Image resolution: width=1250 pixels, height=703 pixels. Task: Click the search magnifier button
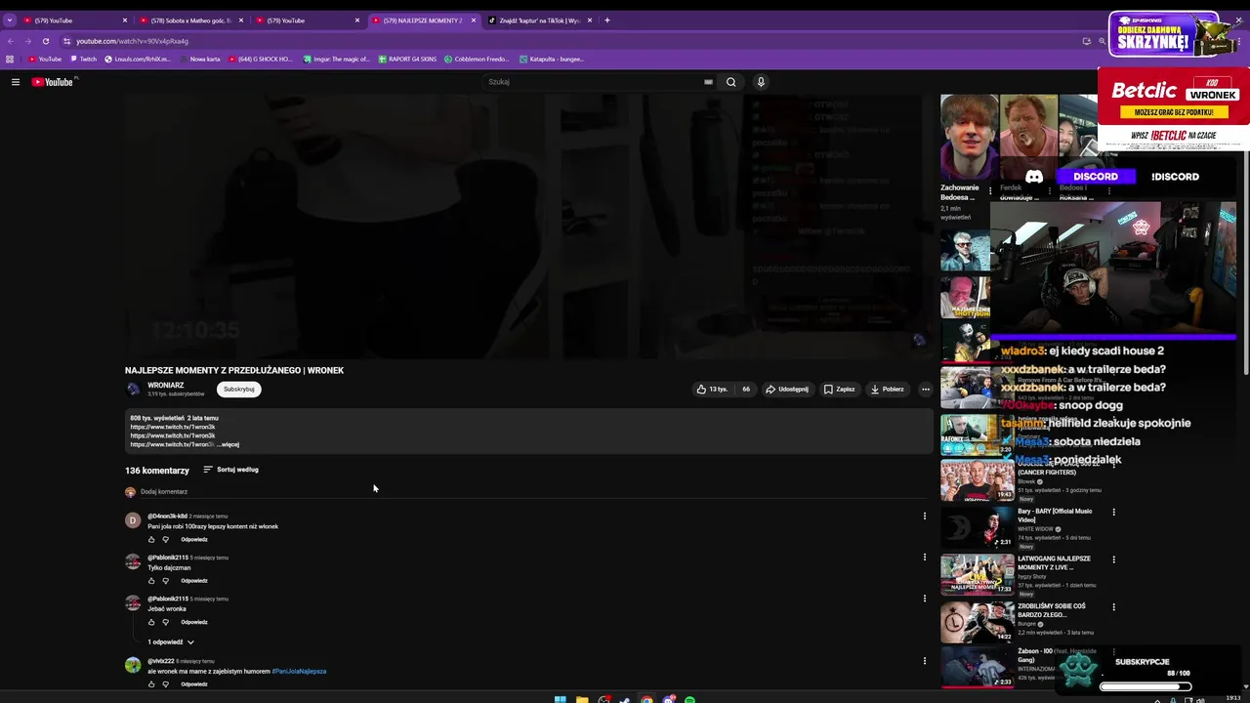pos(730,82)
